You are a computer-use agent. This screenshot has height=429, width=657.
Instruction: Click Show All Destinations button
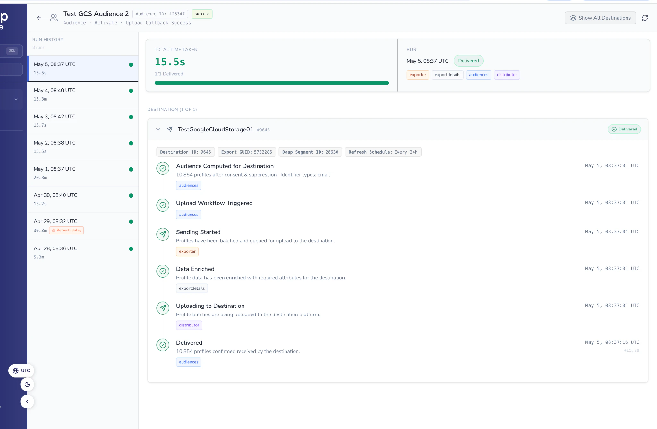pos(600,18)
